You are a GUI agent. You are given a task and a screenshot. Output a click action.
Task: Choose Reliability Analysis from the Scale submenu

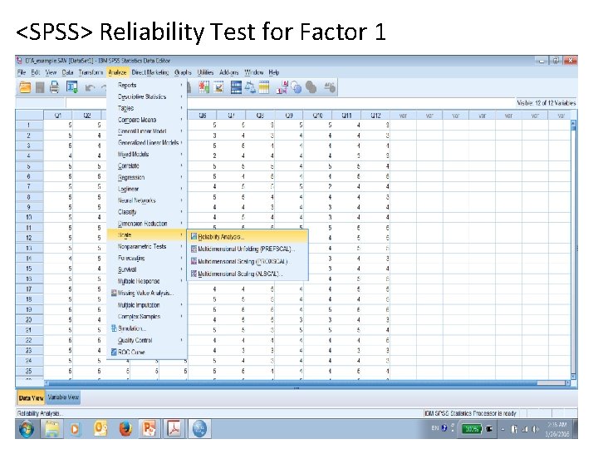tap(248, 237)
